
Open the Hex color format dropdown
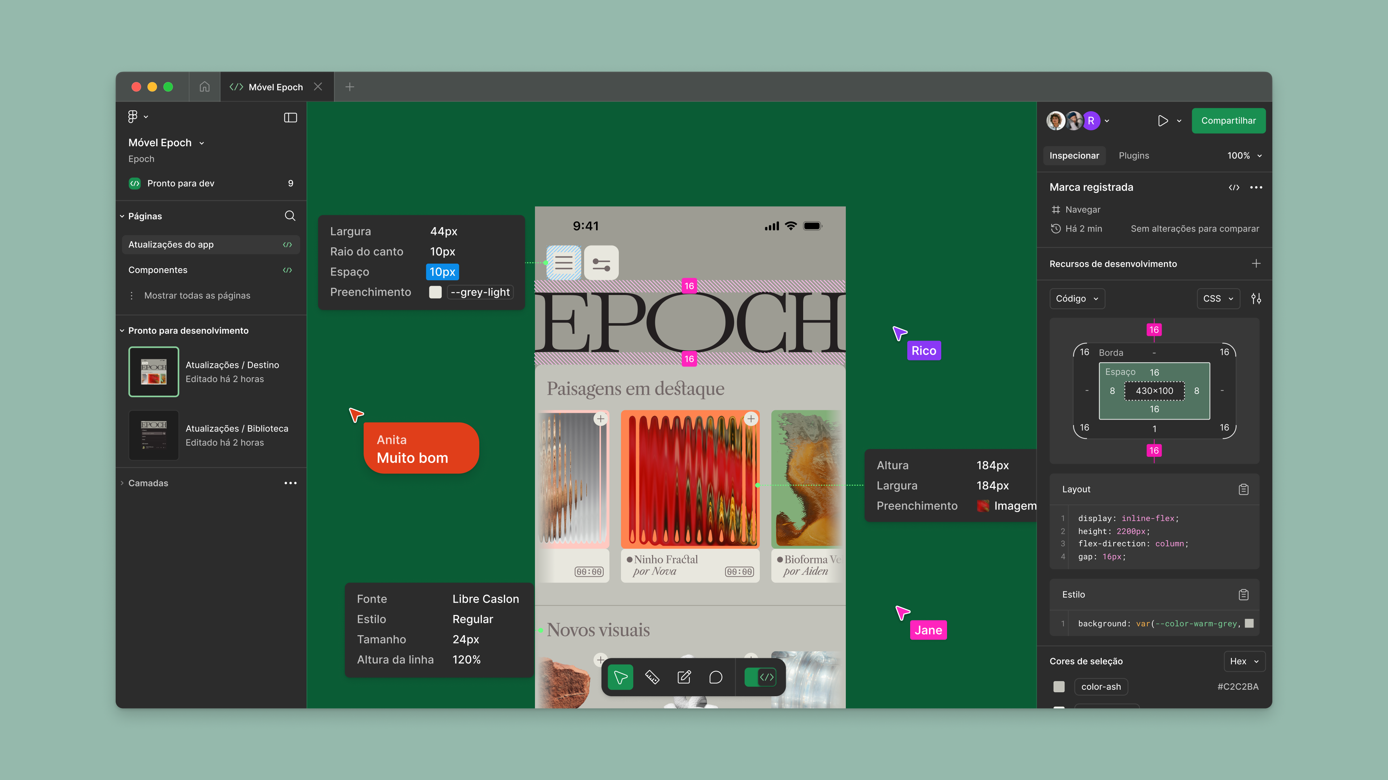[x=1244, y=661]
